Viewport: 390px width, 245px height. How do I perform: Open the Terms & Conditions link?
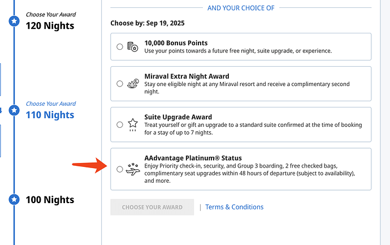pos(234,207)
